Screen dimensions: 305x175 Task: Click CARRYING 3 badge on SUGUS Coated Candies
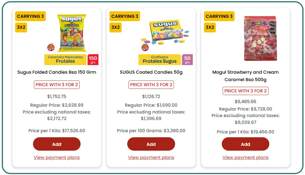tap(125, 16)
